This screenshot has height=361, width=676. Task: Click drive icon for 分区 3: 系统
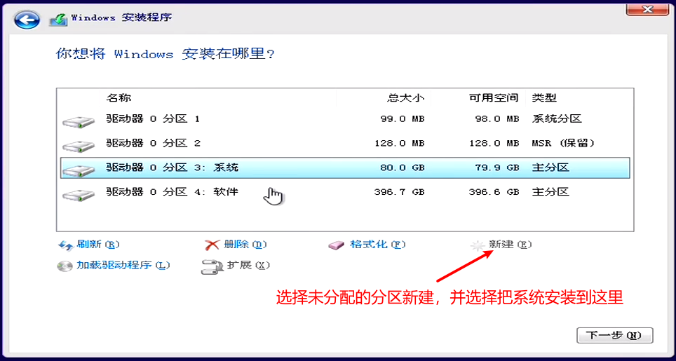tap(78, 170)
